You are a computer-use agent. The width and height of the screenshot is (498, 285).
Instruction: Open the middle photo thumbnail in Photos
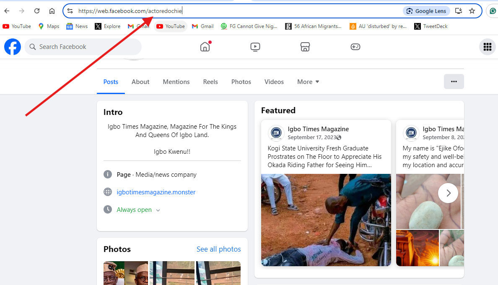(172, 273)
